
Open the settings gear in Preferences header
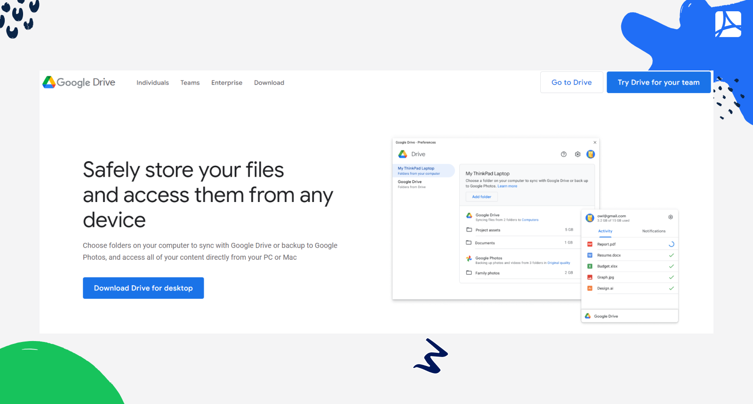coord(577,154)
